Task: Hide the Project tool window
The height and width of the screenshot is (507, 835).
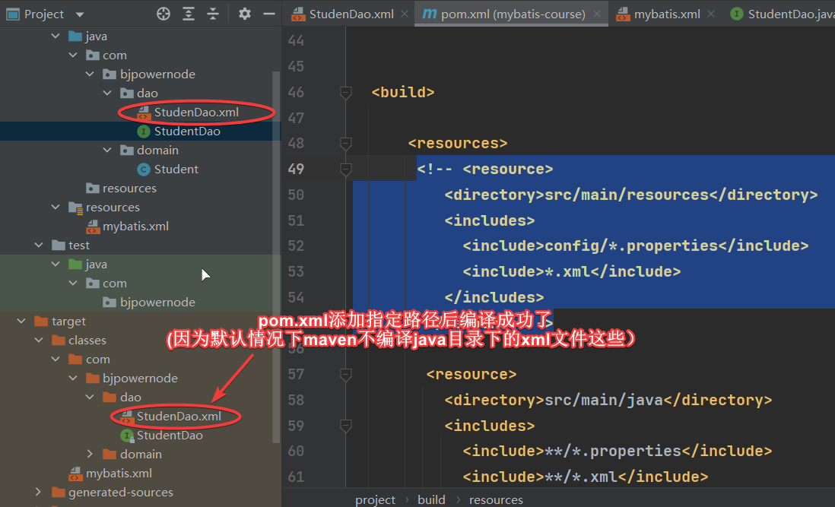Action: pos(269,14)
